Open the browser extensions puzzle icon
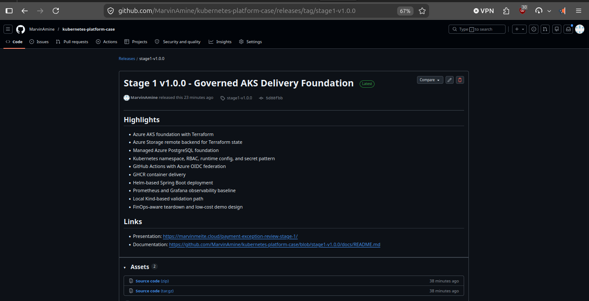Viewport: 589px width, 301px height. click(x=506, y=11)
